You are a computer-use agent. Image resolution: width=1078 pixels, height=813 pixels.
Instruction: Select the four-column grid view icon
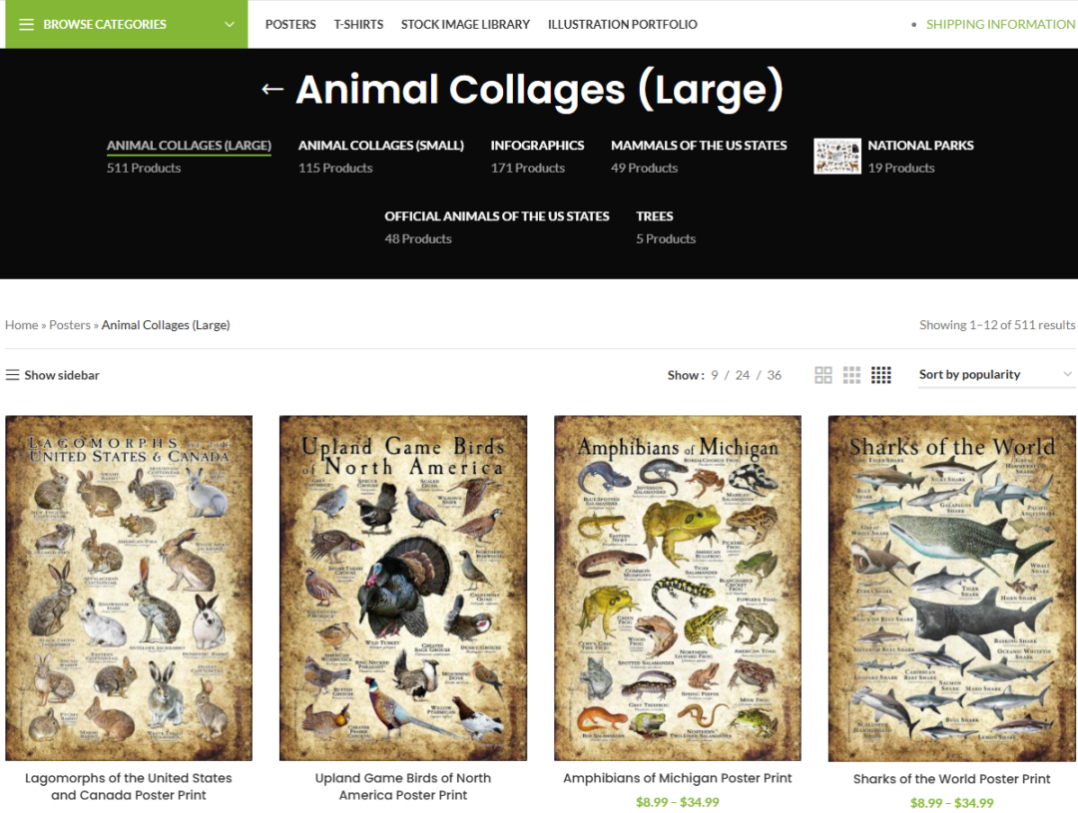coord(880,374)
